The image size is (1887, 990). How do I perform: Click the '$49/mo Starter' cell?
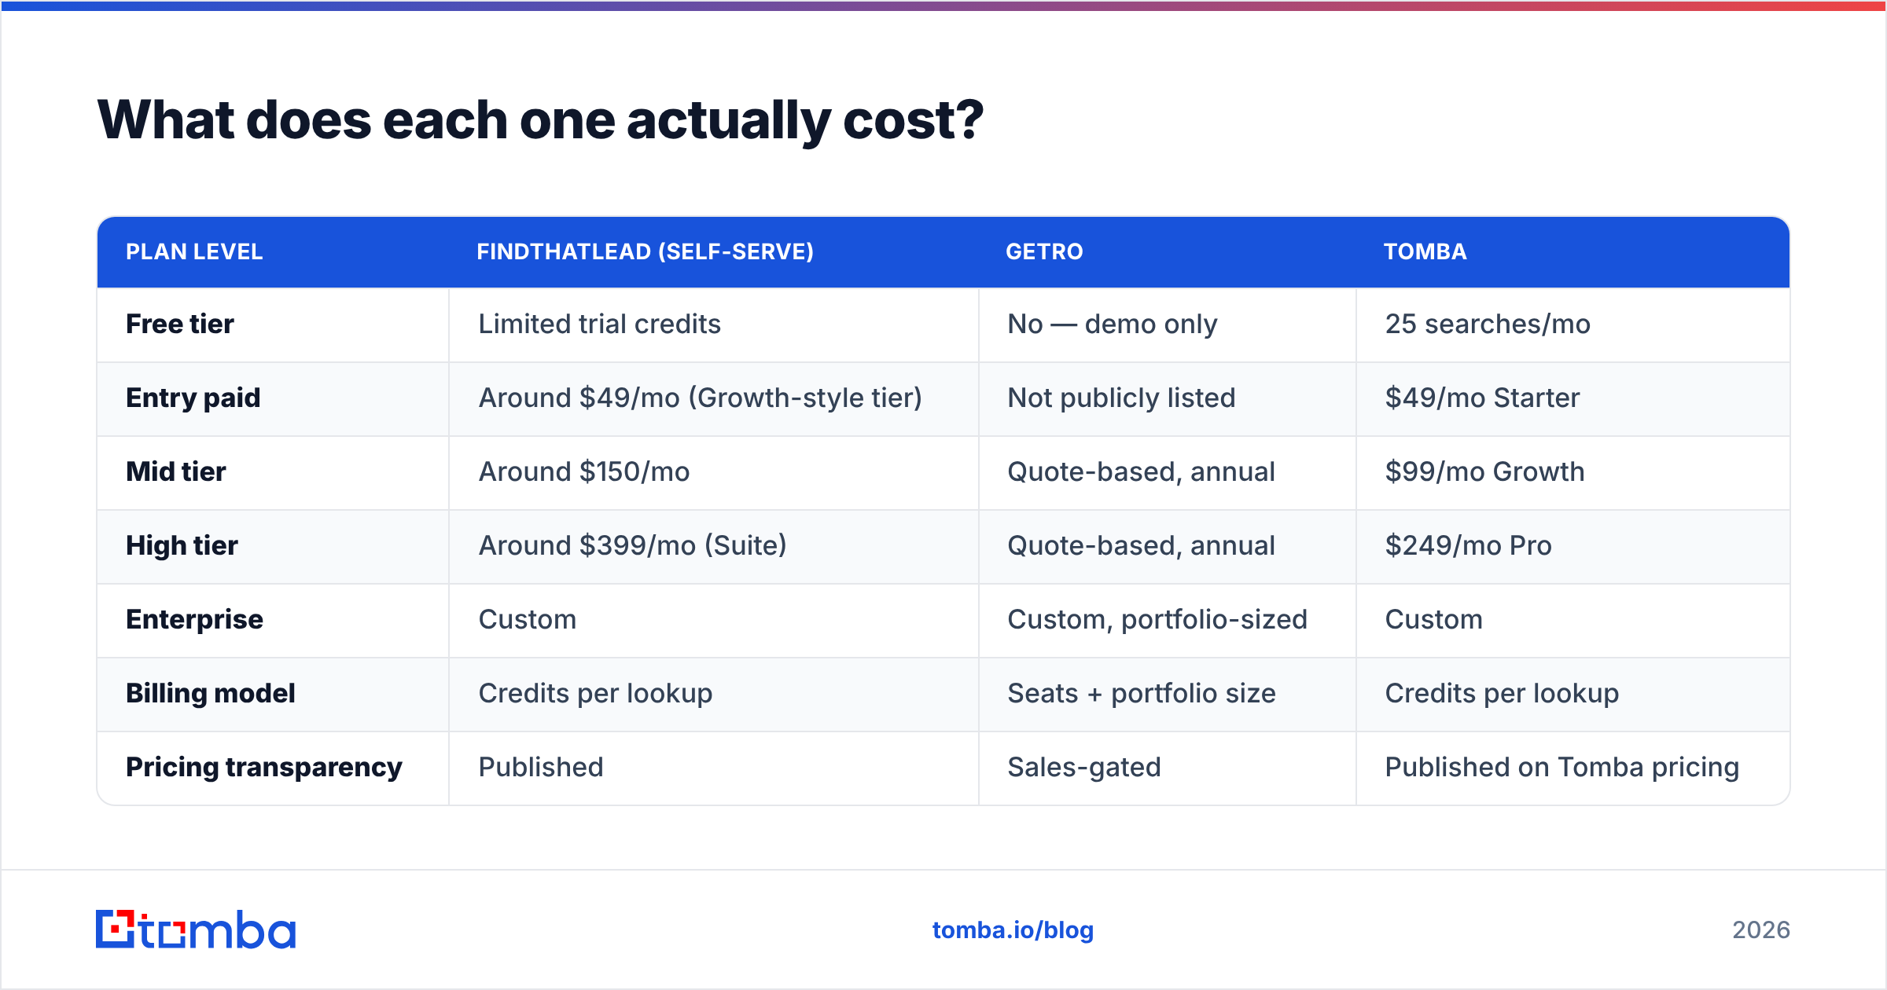click(1482, 398)
